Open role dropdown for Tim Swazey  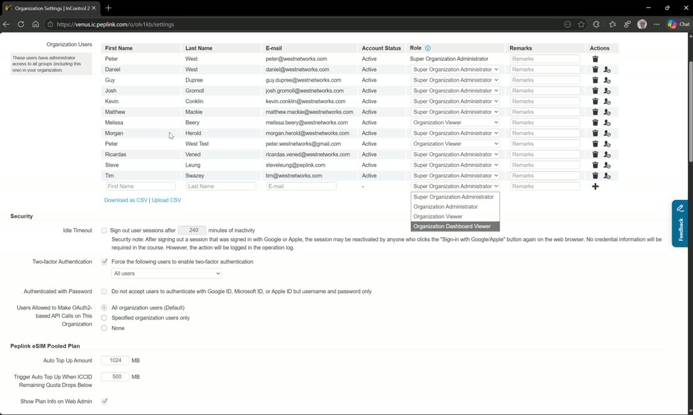pyautogui.click(x=455, y=175)
